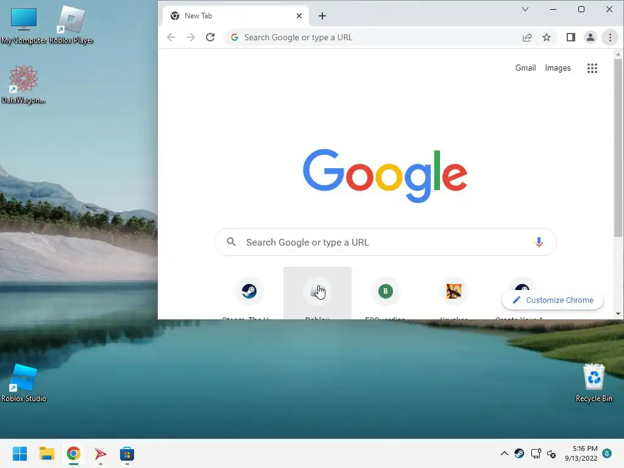This screenshot has width=624, height=468.
Task: Open the Roblox shortcut tile
Action: (317, 294)
